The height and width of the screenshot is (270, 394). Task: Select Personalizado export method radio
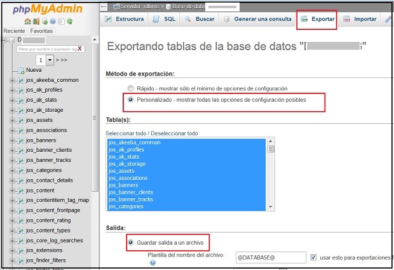point(130,100)
